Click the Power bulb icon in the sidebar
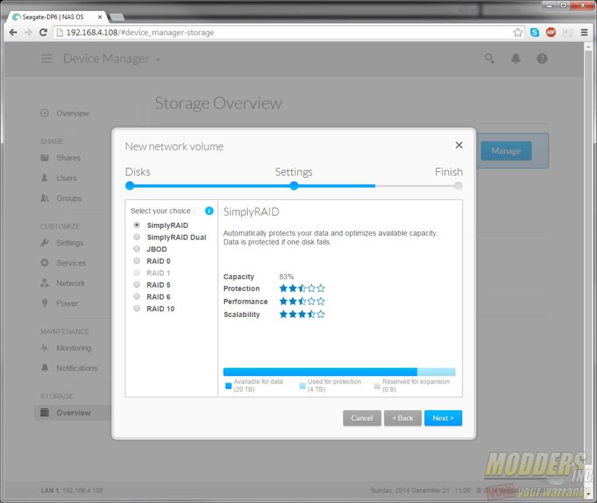Screen dimensions: 597x503 44,303
